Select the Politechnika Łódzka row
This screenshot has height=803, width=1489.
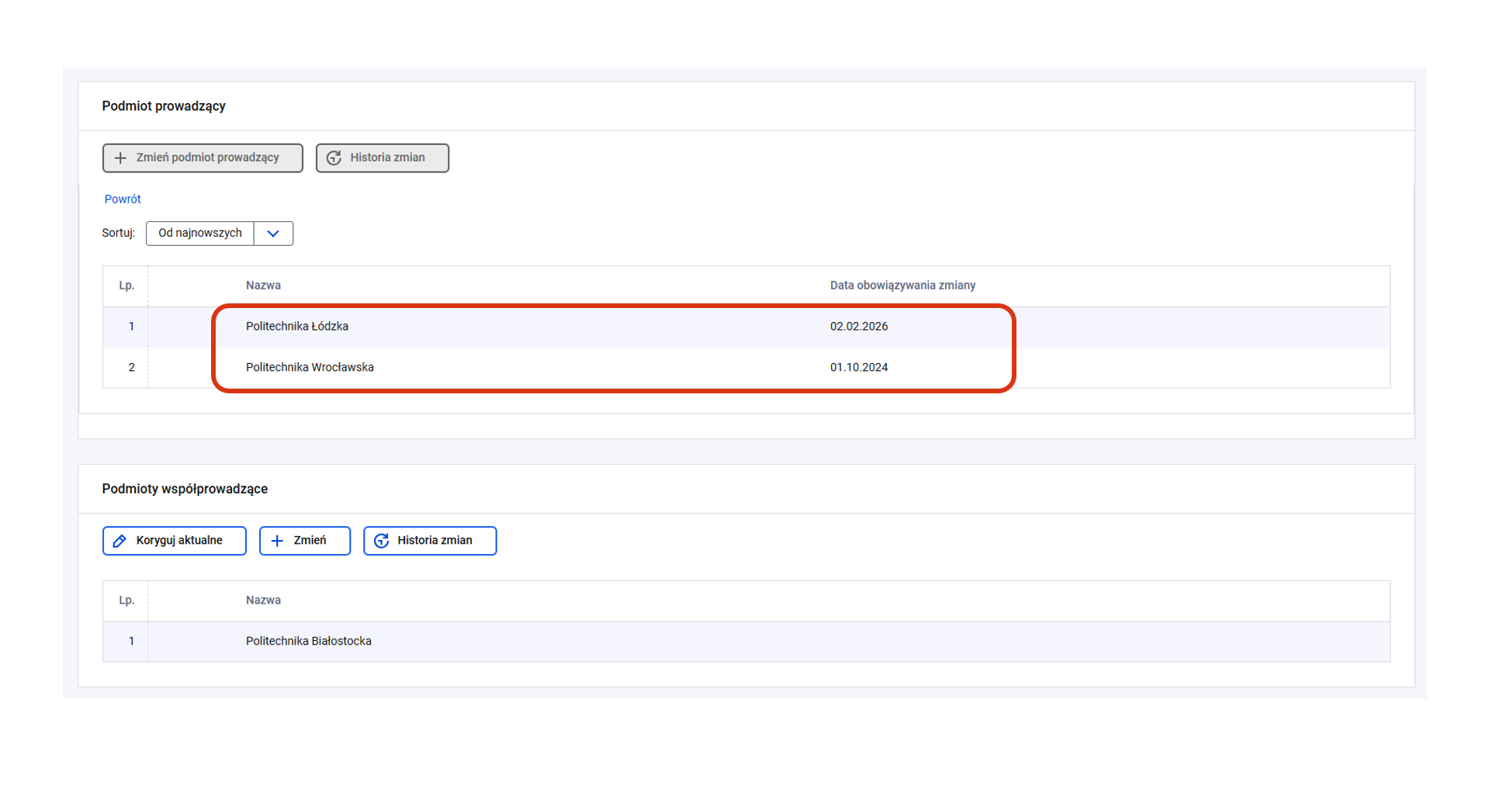pyautogui.click(x=297, y=327)
